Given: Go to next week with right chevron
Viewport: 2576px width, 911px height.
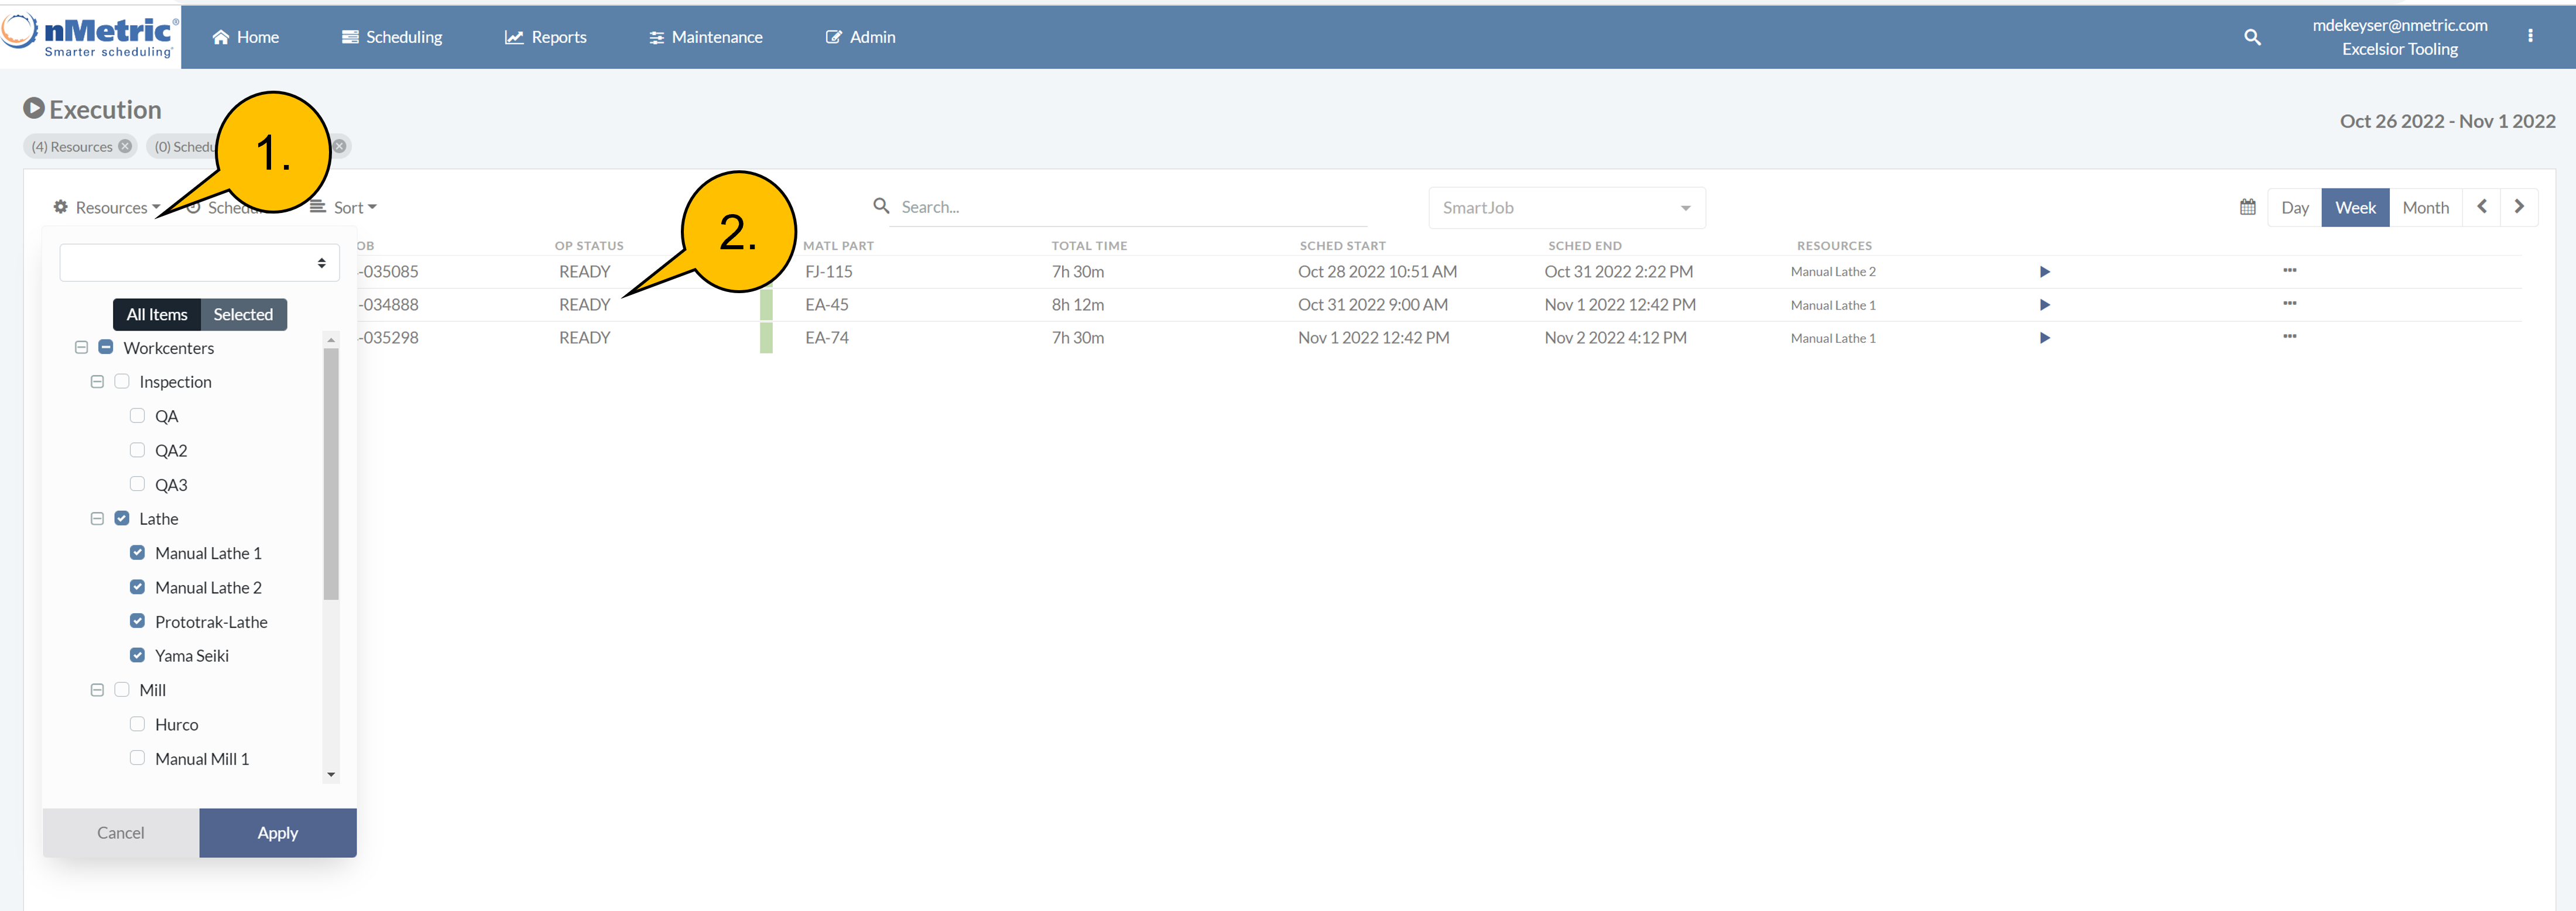Looking at the screenshot, I should [x=2519, y=207].
